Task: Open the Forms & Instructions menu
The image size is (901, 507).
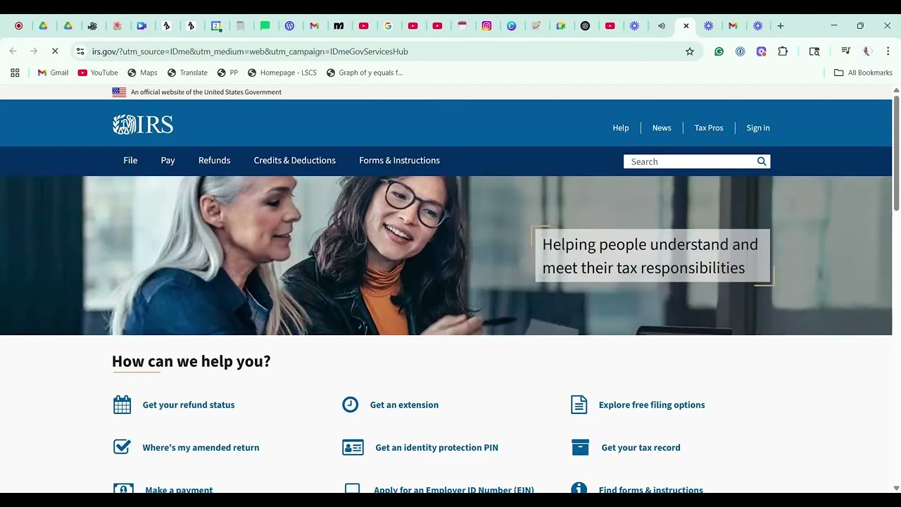Action: coord(399,161)
